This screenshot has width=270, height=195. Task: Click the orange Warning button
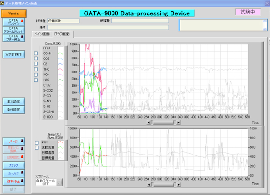coord(13,13)
